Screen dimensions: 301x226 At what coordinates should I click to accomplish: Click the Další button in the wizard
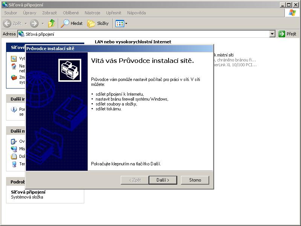(163, 180)
